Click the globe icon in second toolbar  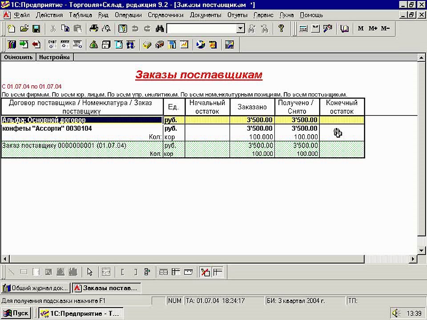[x=201, y=44]
